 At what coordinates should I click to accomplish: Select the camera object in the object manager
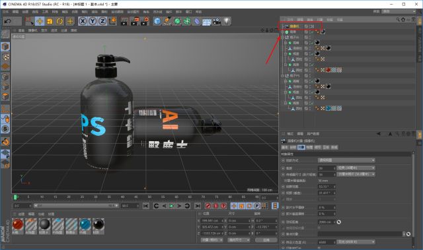(294, 26)
